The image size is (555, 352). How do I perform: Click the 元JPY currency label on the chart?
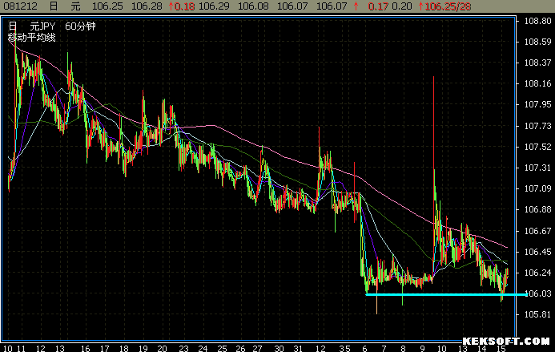coord(42,26)
